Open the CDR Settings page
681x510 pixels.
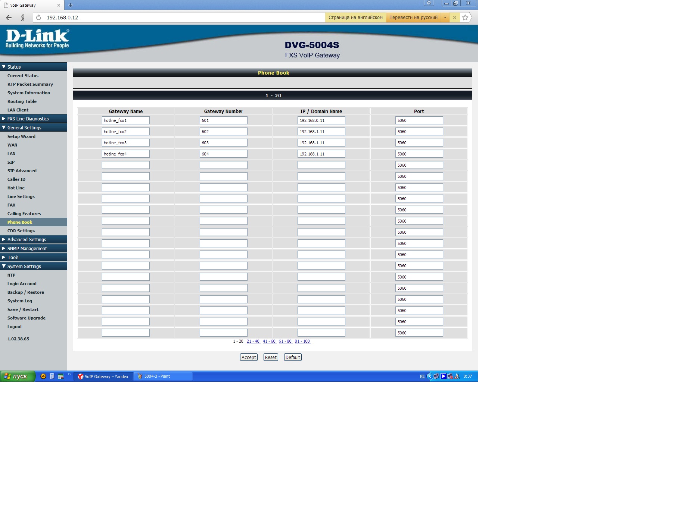[21, 231]
